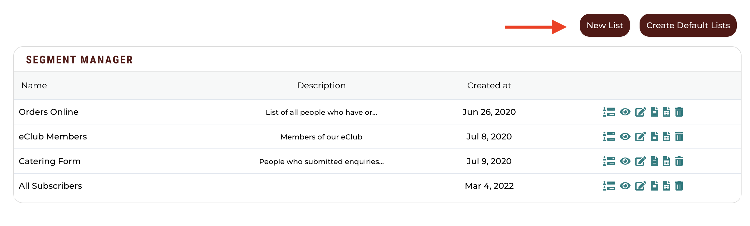View Orders Online segment with eye icon
750x226 pixels.
point(625,112)
